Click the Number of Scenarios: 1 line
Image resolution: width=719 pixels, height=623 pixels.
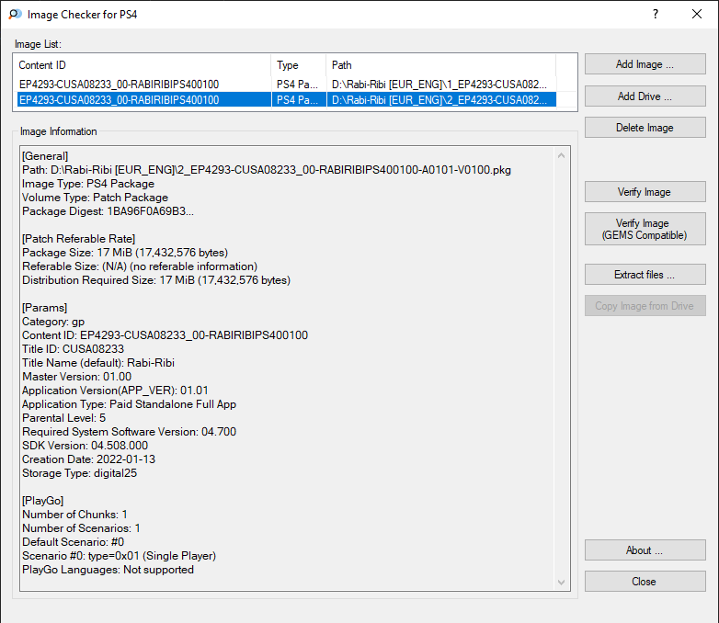coord(81,528)
